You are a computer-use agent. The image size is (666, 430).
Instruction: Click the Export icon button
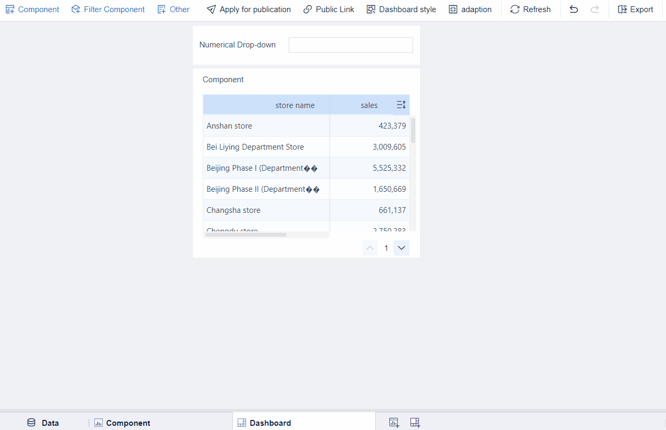(x=622, y=9)
